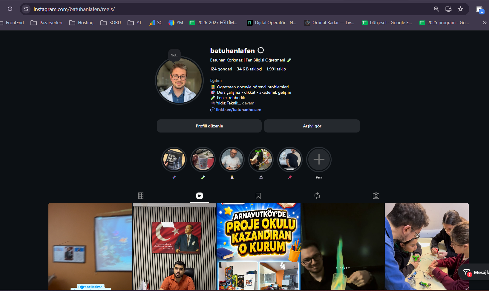Open the YM bookmark

click(176, 23)
